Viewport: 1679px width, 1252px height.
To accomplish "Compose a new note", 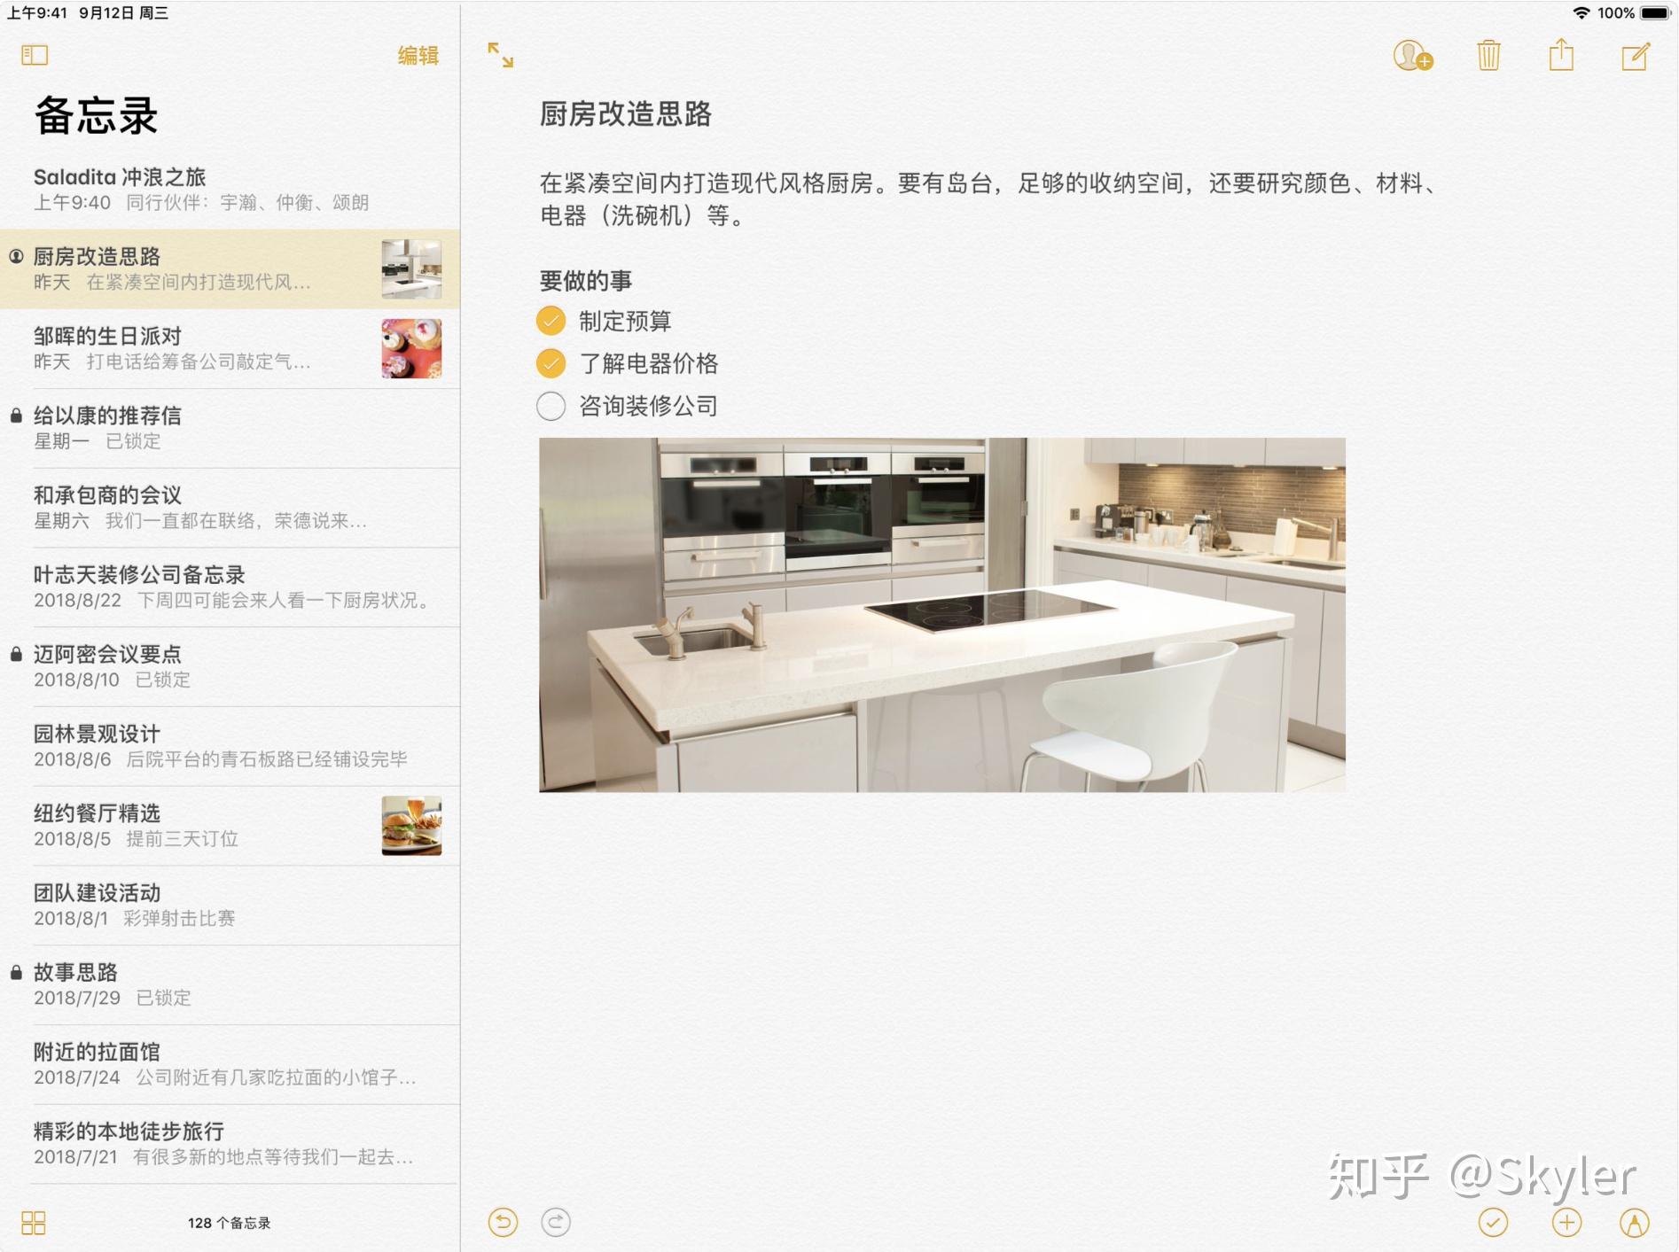I will coord(1636,56).
